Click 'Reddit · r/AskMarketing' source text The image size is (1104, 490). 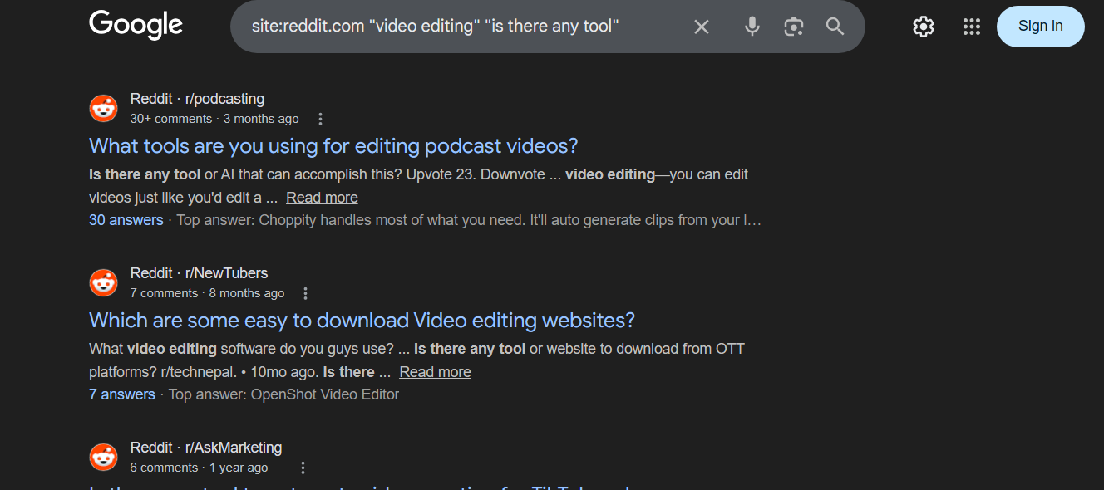pyautogui.click(x=206, y=448)
